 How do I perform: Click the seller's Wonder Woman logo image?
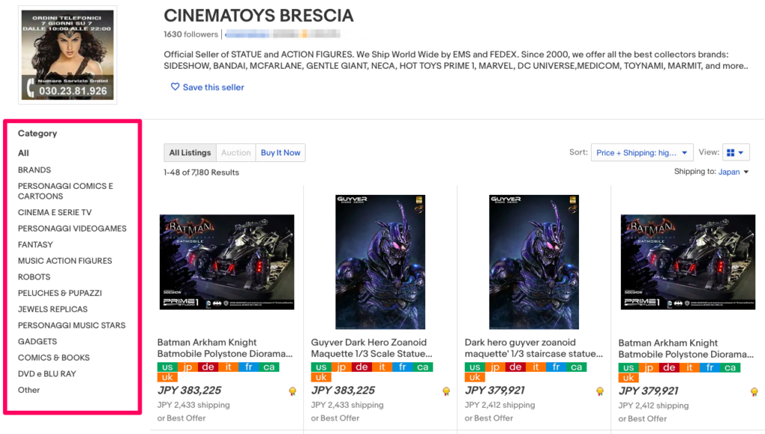(67, 55)
